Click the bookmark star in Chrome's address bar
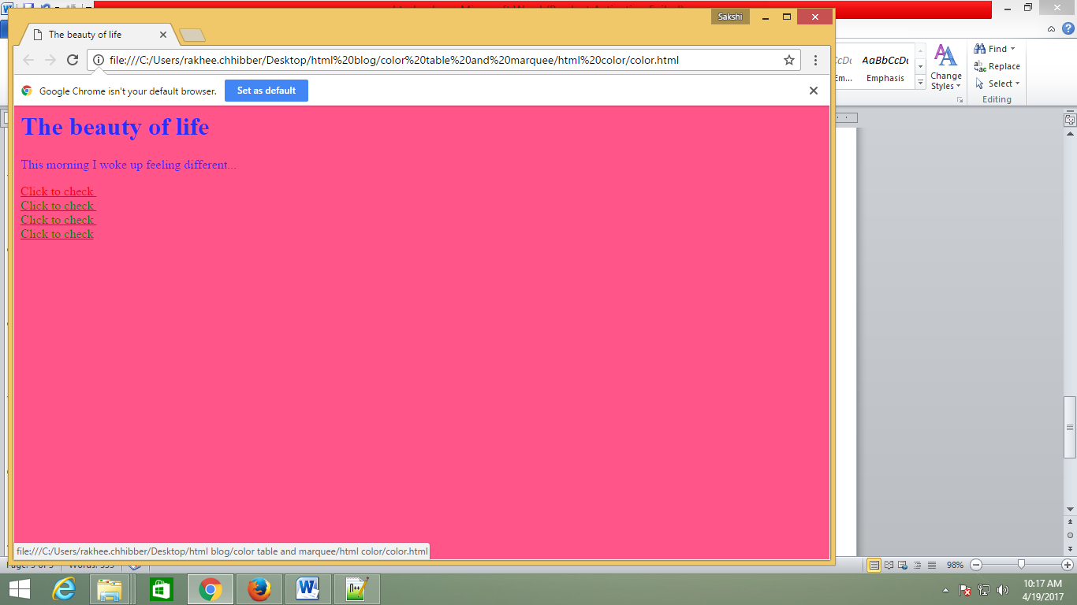Viewport: 1077px width, 605px height. [x=788, y=59]
